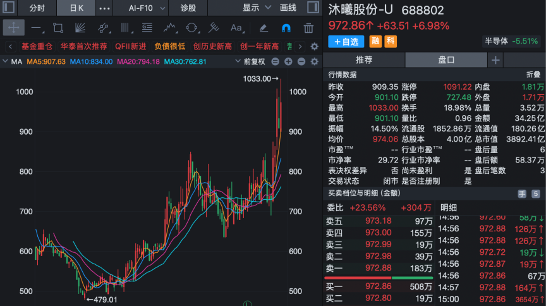Toggle the 手 unit button
The image size is (546, 306).
click(x=521, y=193)
